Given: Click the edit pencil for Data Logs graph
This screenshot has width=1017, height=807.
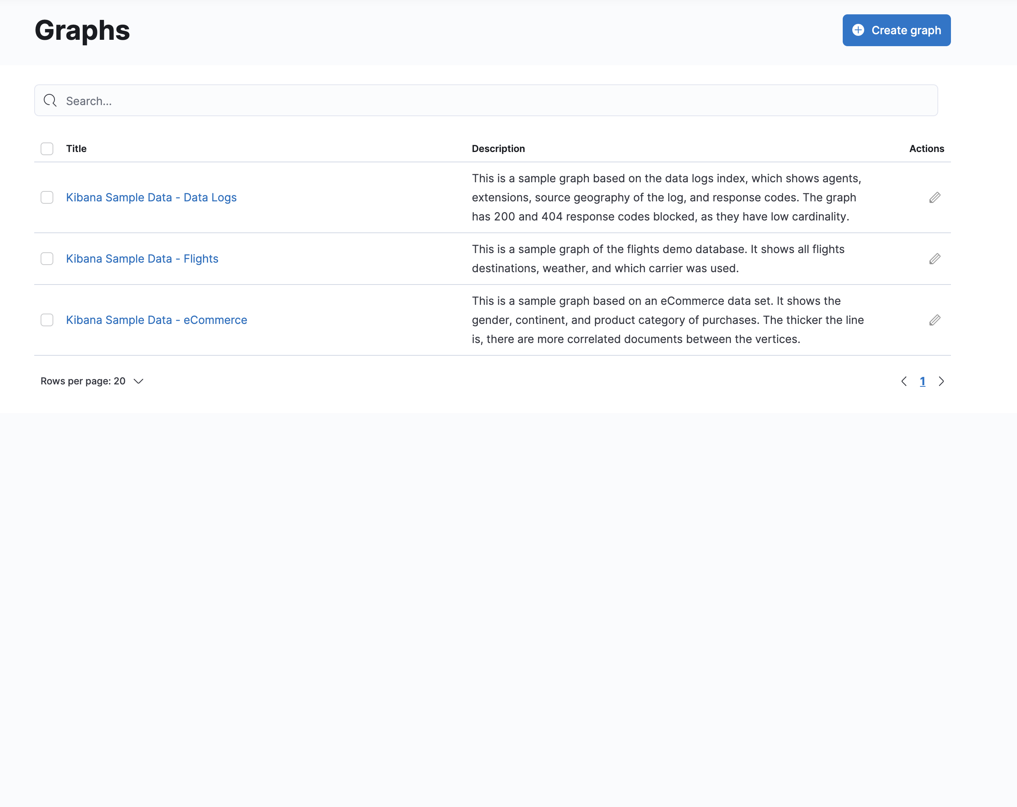Looking at the screenshot, I should [x=935, y=198].
